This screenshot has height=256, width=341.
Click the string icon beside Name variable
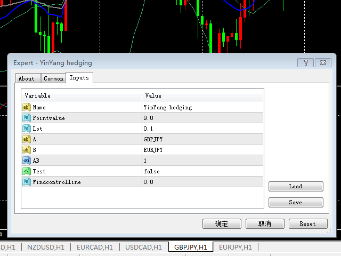[27, 107]
